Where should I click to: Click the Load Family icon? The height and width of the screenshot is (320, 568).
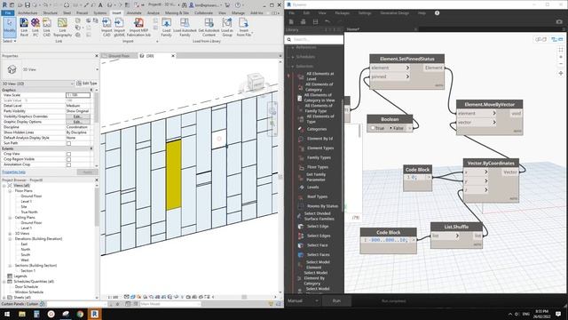tap(166, 28)
